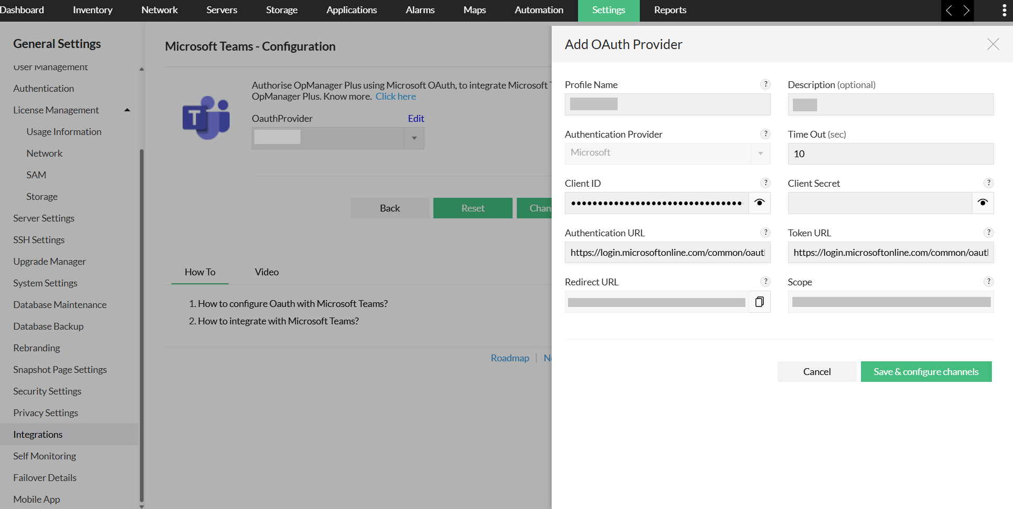Image resolution: width=1013 pixels, height=509 pixels.
Task: Follow the Click here know more link
Action: [396, 97]
